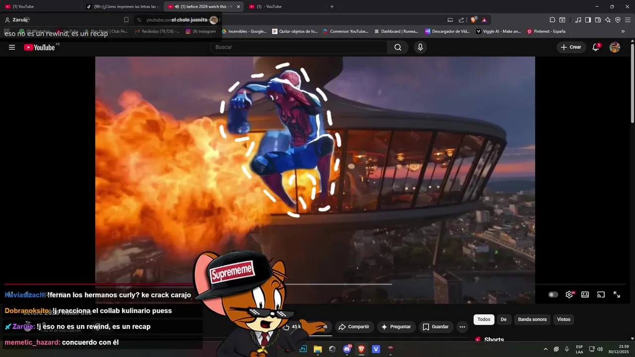
Task: Select the 'Todos' filter chip
Action: pyautogui.click(x=484, y=319)
